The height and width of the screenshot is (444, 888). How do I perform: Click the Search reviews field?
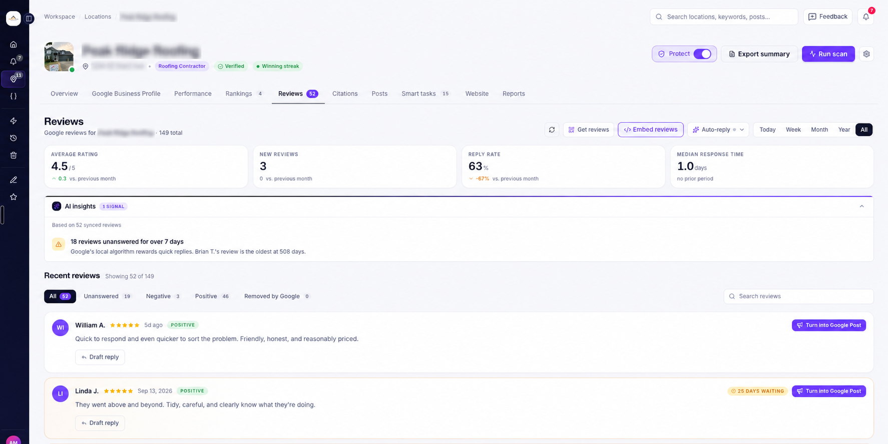(798, 296)
